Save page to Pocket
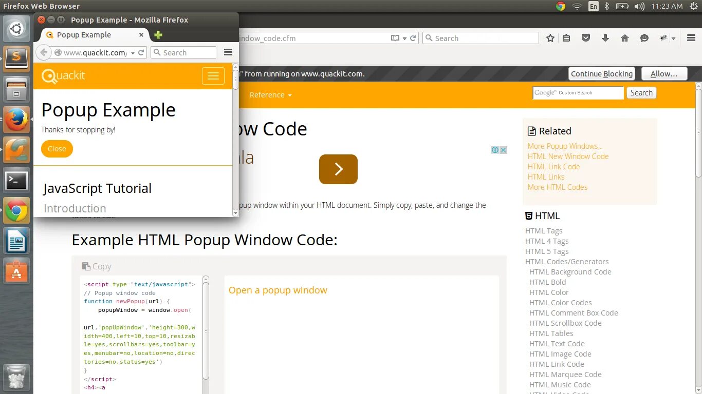Image resolution: width=702 pixels, height=394 pixels. (x=585, y=38)
